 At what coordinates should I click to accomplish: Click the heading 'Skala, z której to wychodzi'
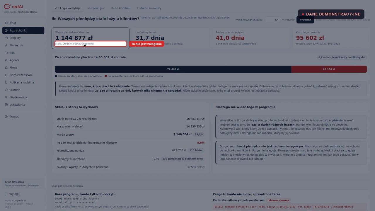click(76, 107)
